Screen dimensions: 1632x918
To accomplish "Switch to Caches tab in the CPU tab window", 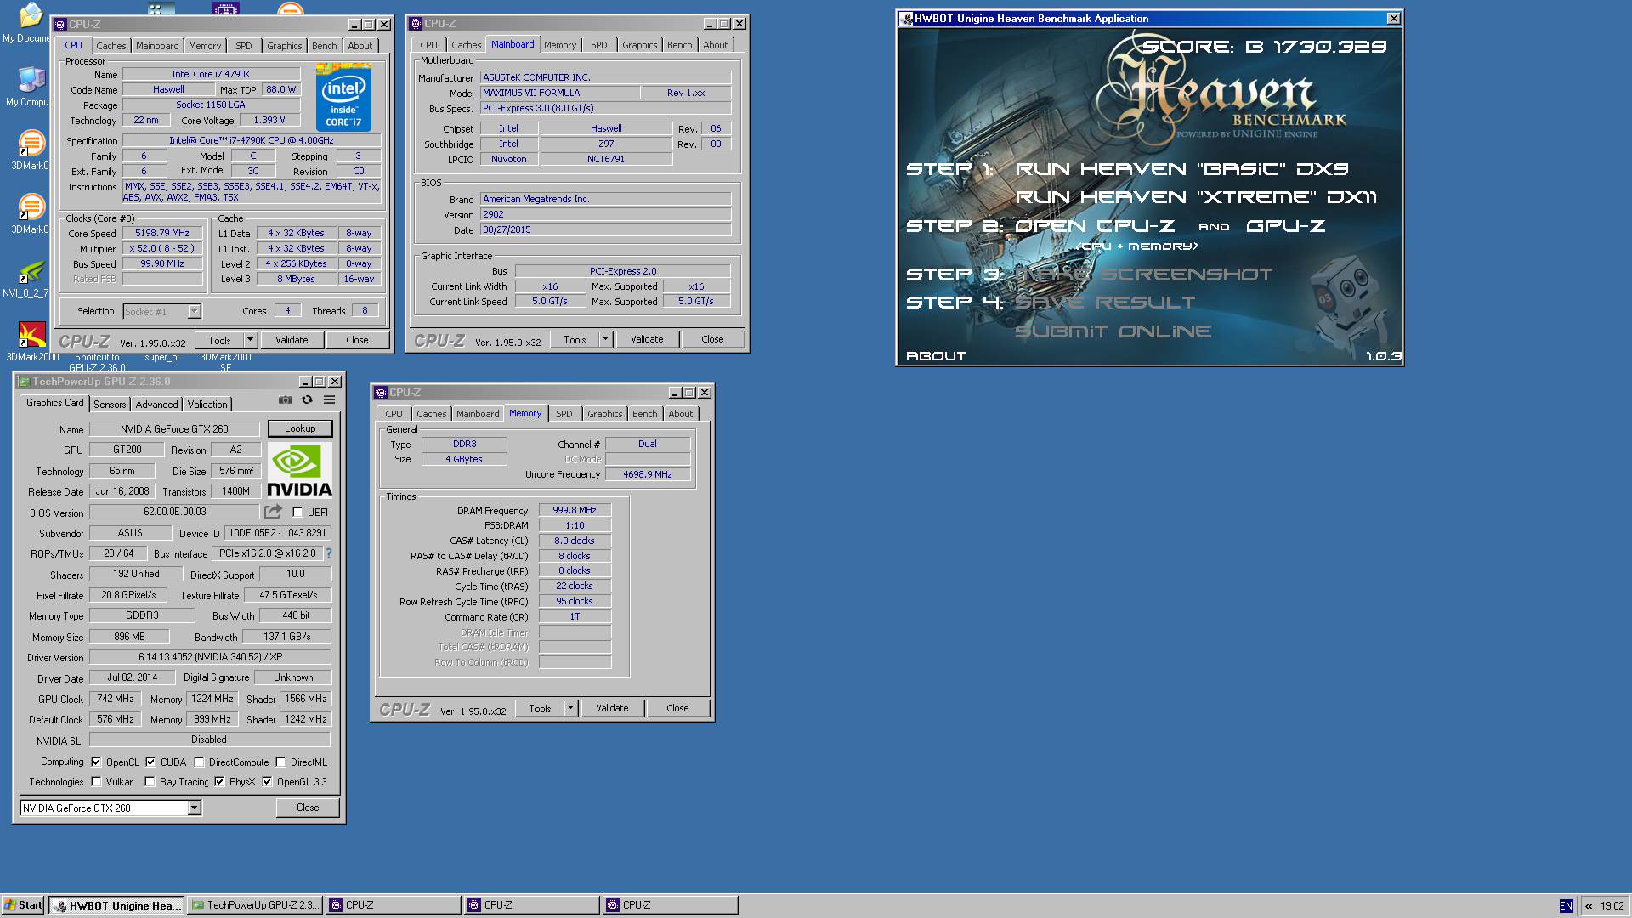I will click(110, 46).
